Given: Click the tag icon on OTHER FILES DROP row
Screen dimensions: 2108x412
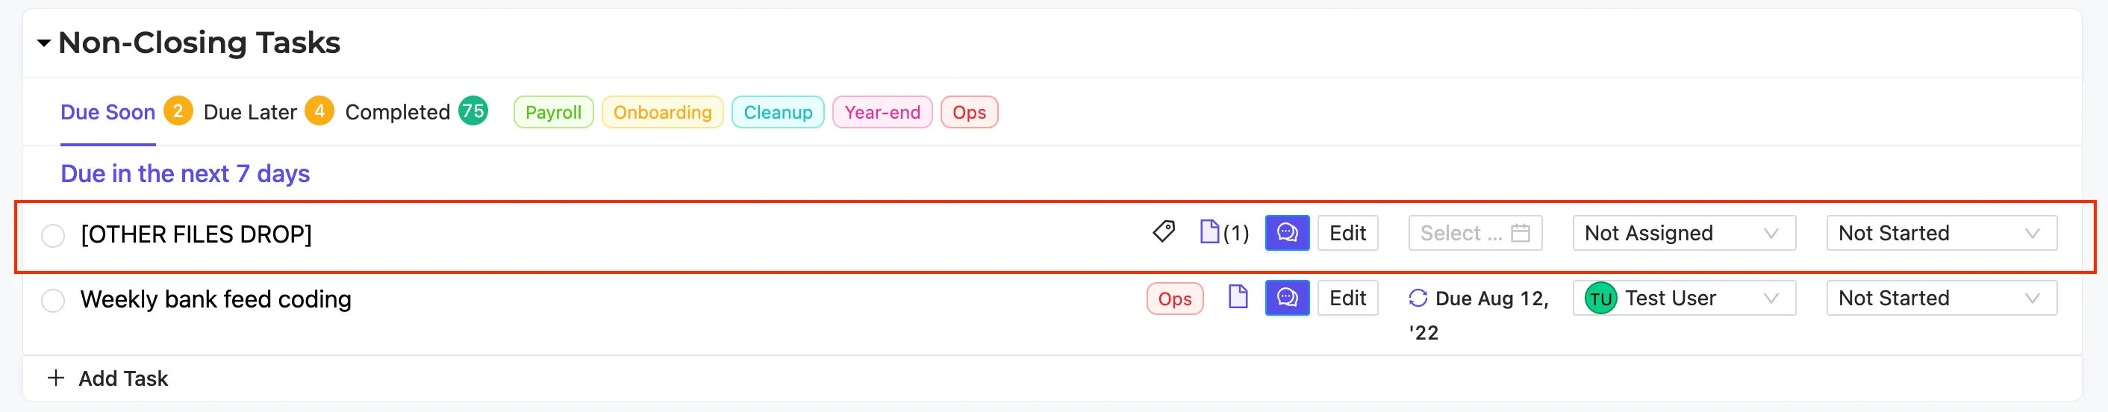Looking at the screenshot, I should pyautogui.click(x=1164, y=232).
